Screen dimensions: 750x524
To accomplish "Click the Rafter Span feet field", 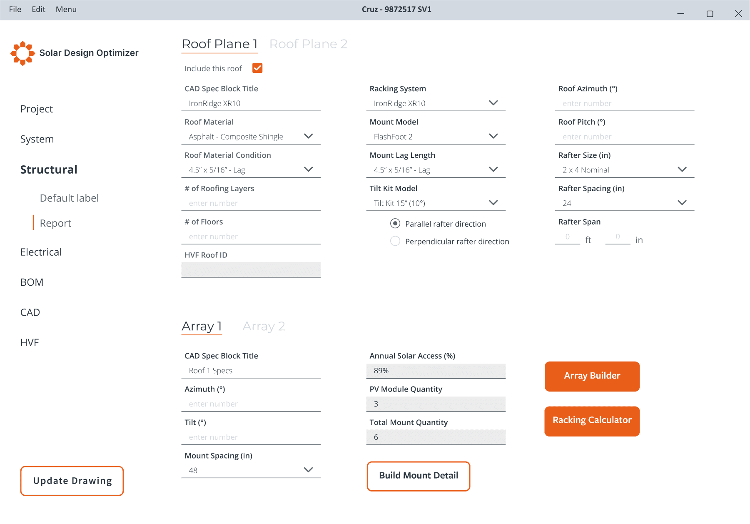I will [x=567, y=237].
